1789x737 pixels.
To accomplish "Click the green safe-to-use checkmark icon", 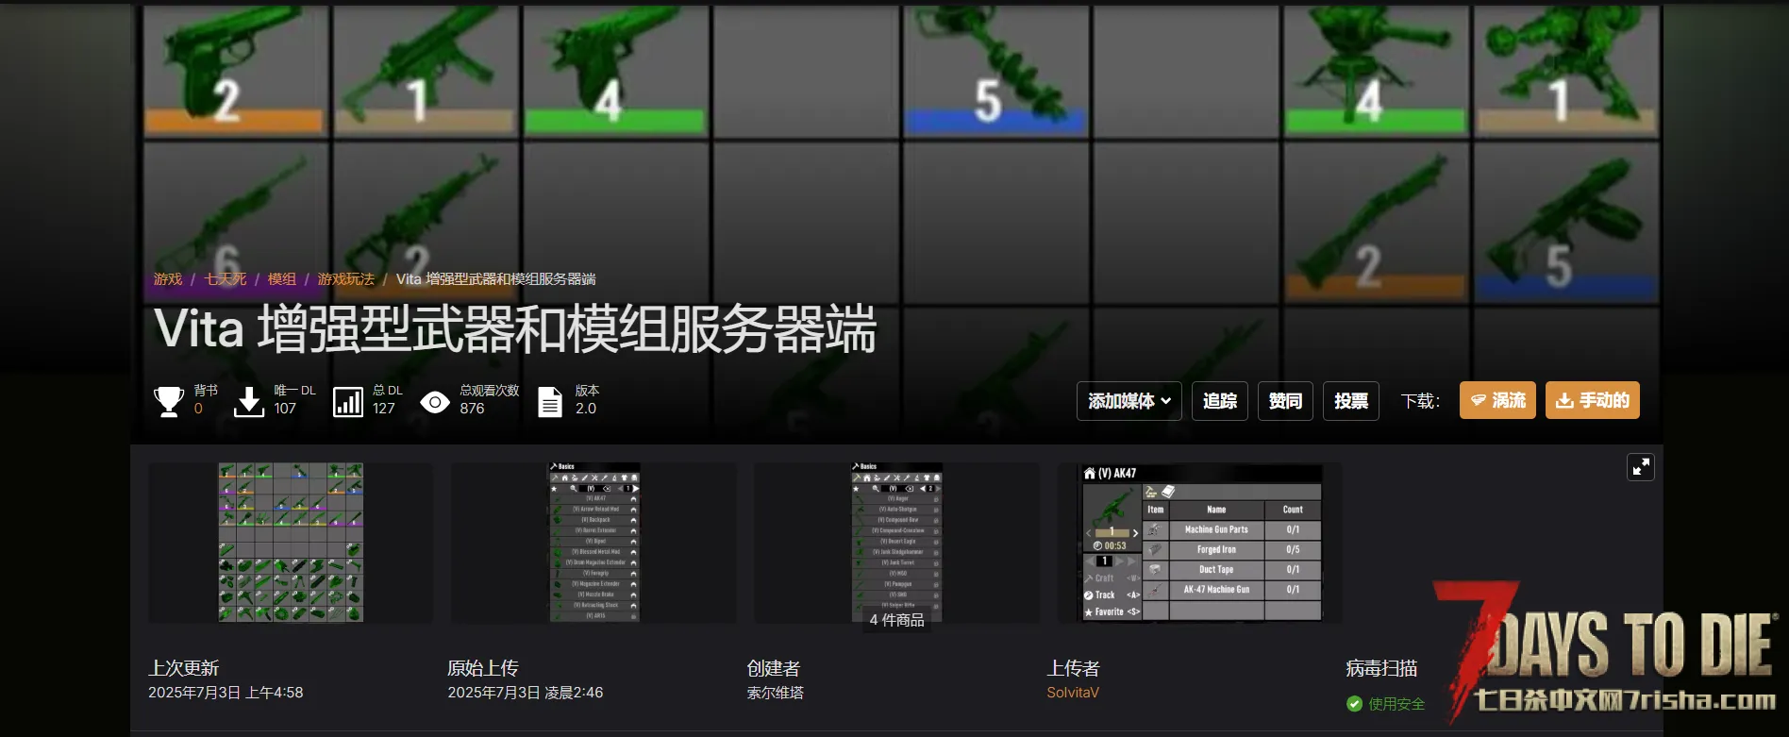I will pos(1355,704).
